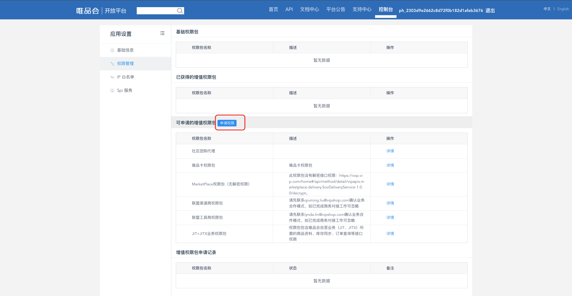This screenshot has height=296, width=572.
Task: Click the 基础信息 info icon
Action: (112, 50)
